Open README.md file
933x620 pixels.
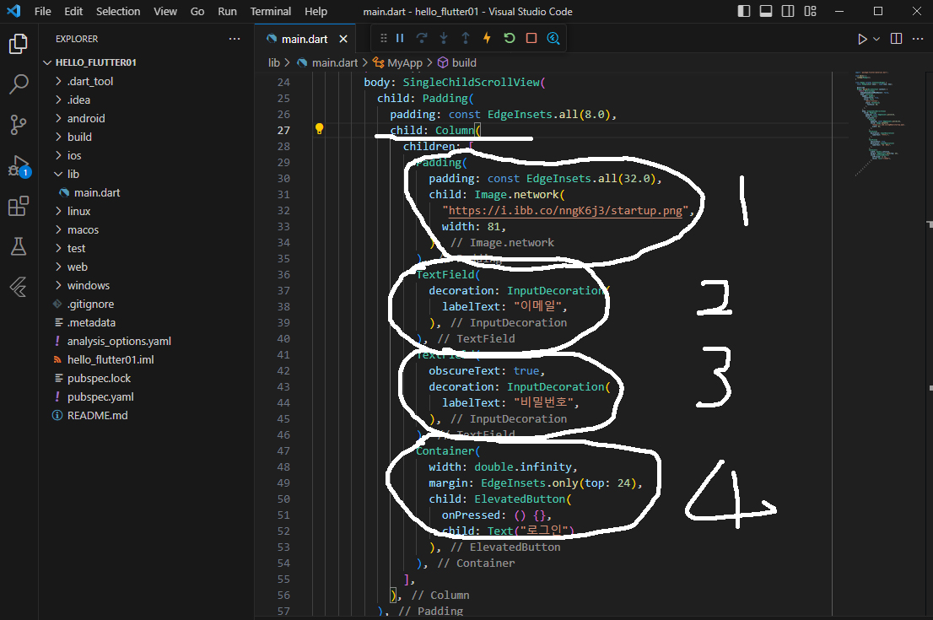147,415
